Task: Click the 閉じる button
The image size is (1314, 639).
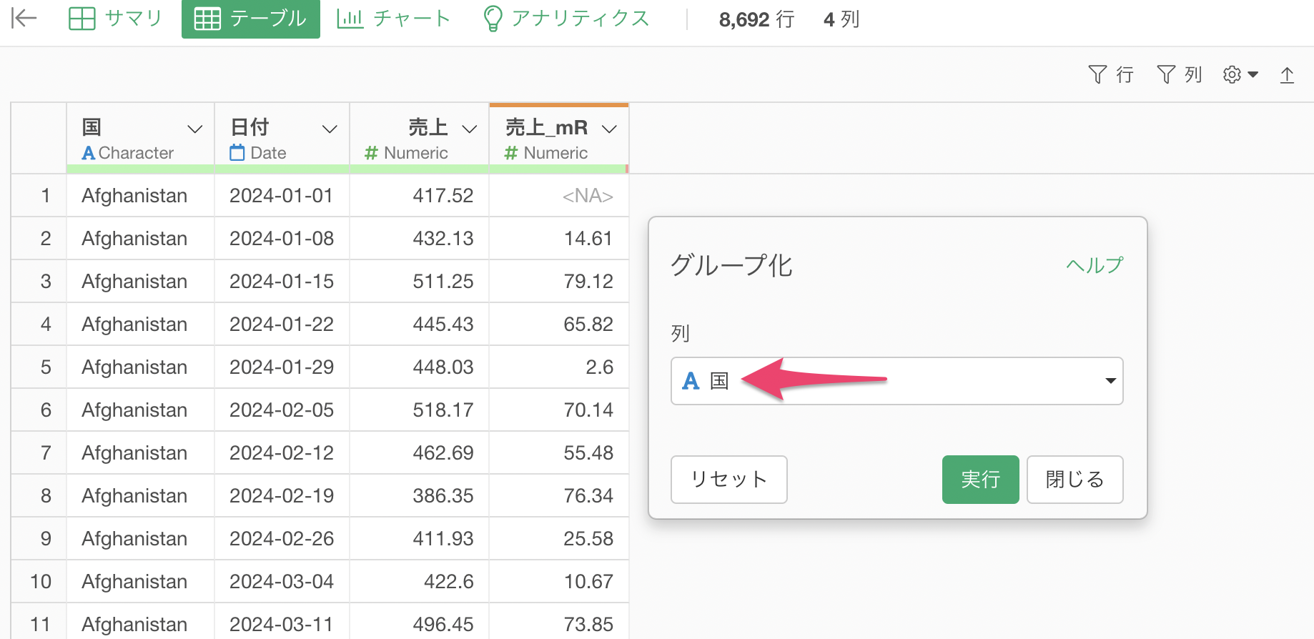Action: [x=1075, y=480]
